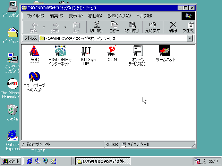
Task: Click the 22:17 clock in the tray
Action: click(213, 161)
